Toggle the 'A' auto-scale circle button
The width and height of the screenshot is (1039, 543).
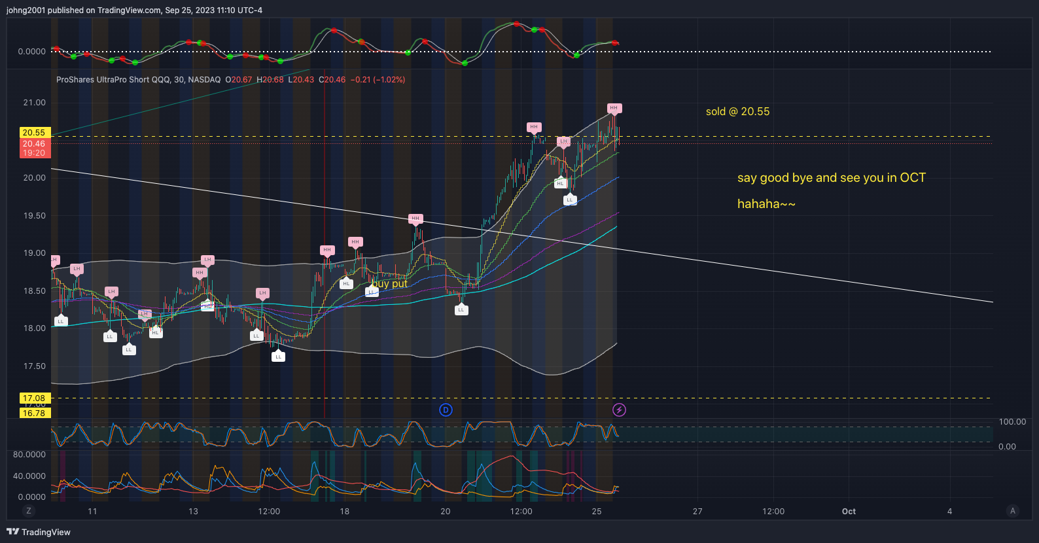point(1013,511)
